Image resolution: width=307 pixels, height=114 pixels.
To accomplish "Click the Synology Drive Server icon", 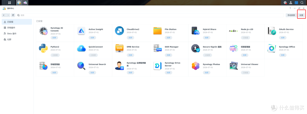I will coord(157,66).
